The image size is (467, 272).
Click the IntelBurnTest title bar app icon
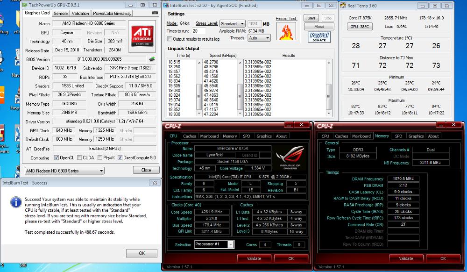166,5
